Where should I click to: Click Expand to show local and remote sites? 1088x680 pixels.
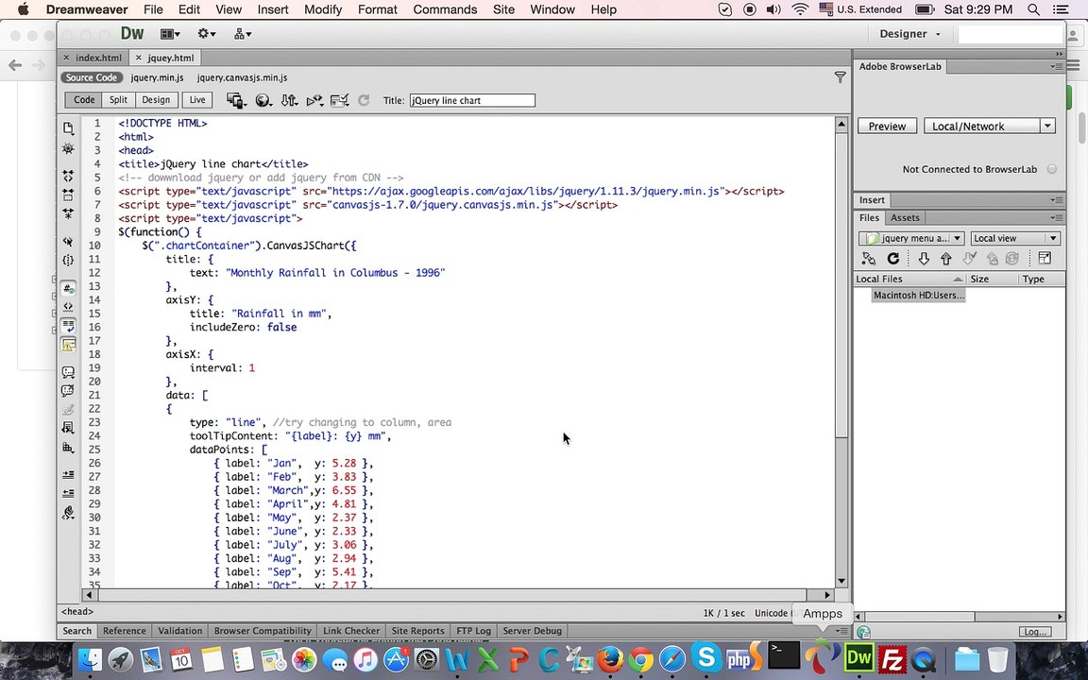coord(1045,259)
